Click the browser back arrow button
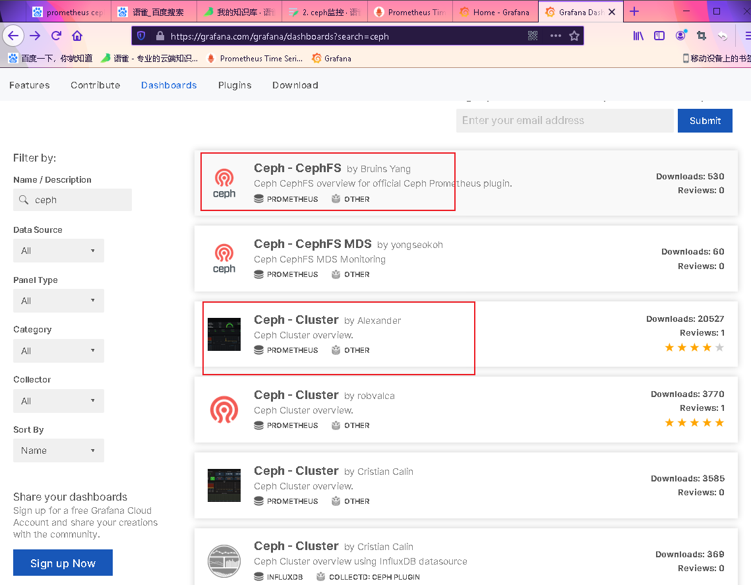Screen dimensions: 751x585 tap(13, 36)
